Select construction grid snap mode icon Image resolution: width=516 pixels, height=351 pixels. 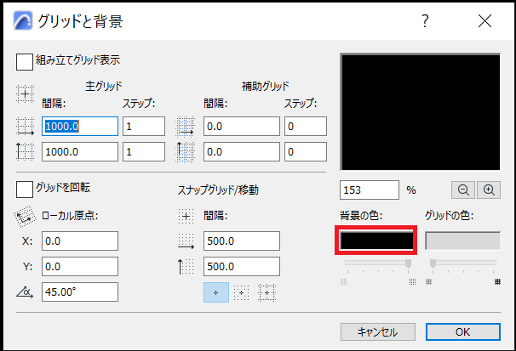click(267, 292)
